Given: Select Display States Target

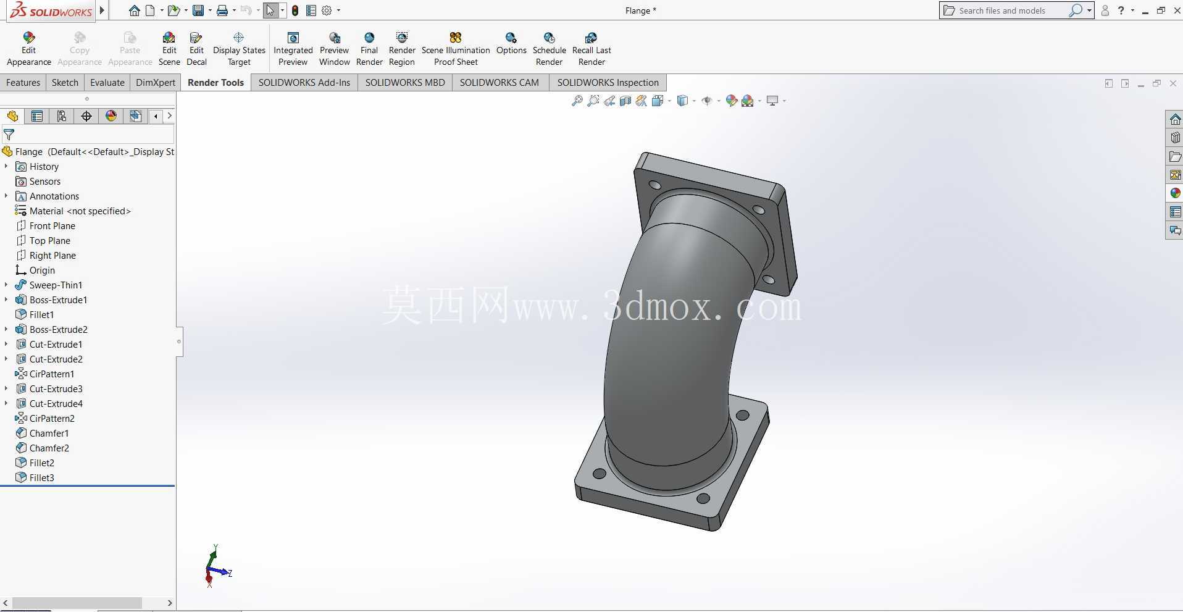Looking at the screenshot, I should (239, 49).
